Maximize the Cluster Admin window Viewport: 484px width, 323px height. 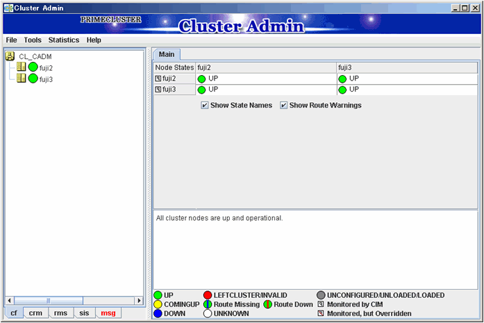tap(465, 8)
